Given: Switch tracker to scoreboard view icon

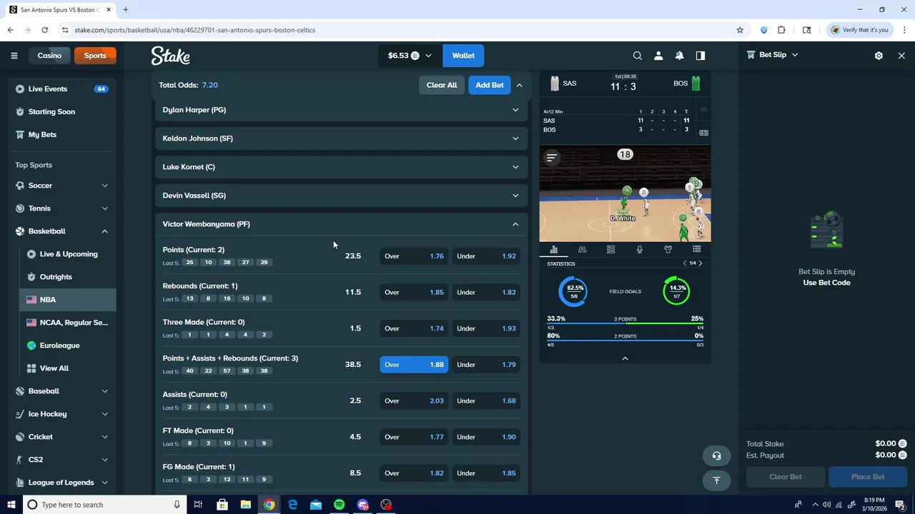Looking at the screenshot, I should tap(703, 132).
